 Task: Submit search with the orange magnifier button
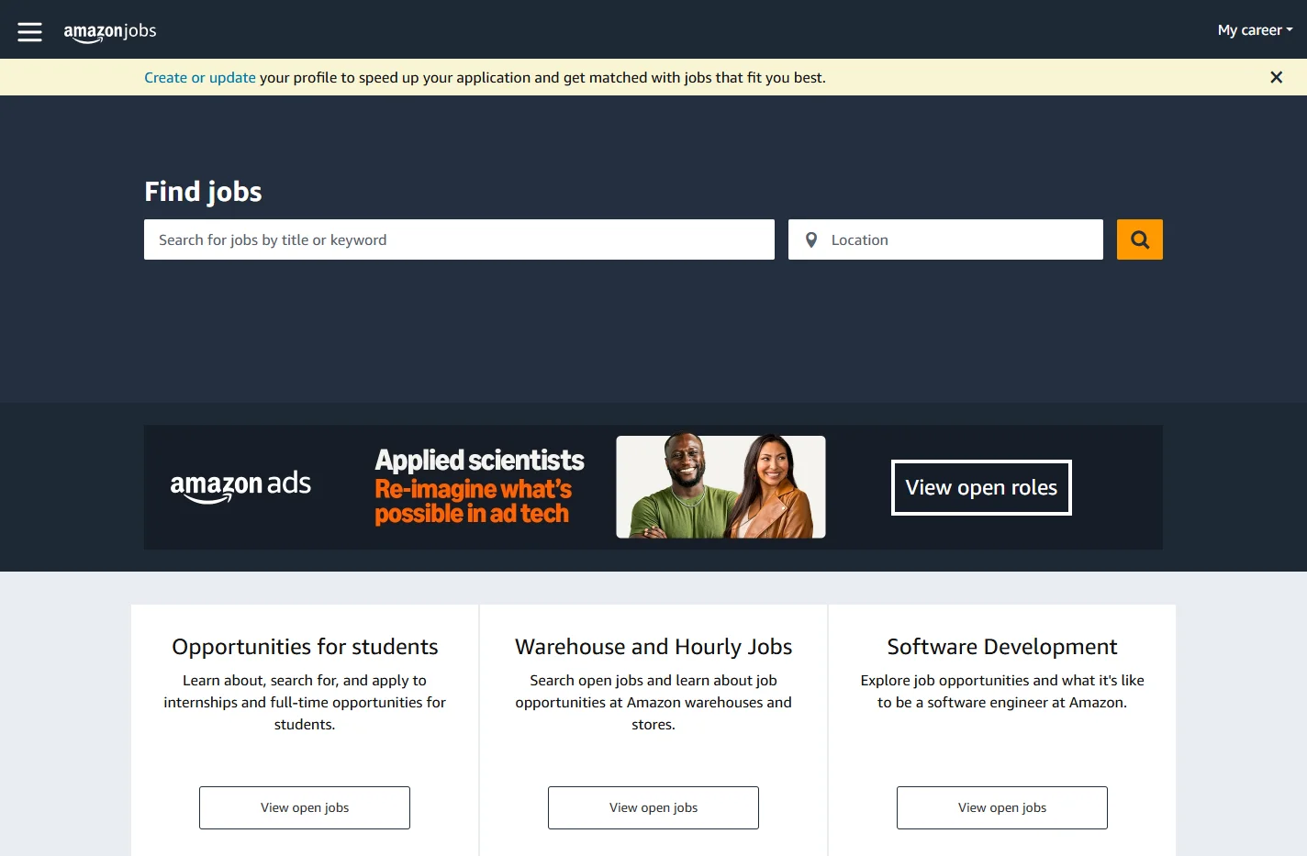[x=1140, y=239]
